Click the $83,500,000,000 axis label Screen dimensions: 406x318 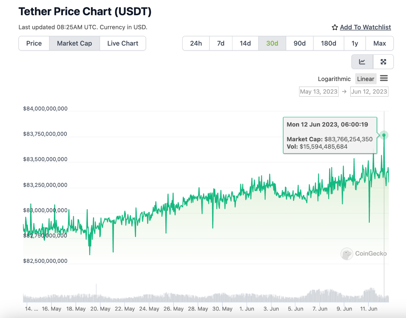45,160
